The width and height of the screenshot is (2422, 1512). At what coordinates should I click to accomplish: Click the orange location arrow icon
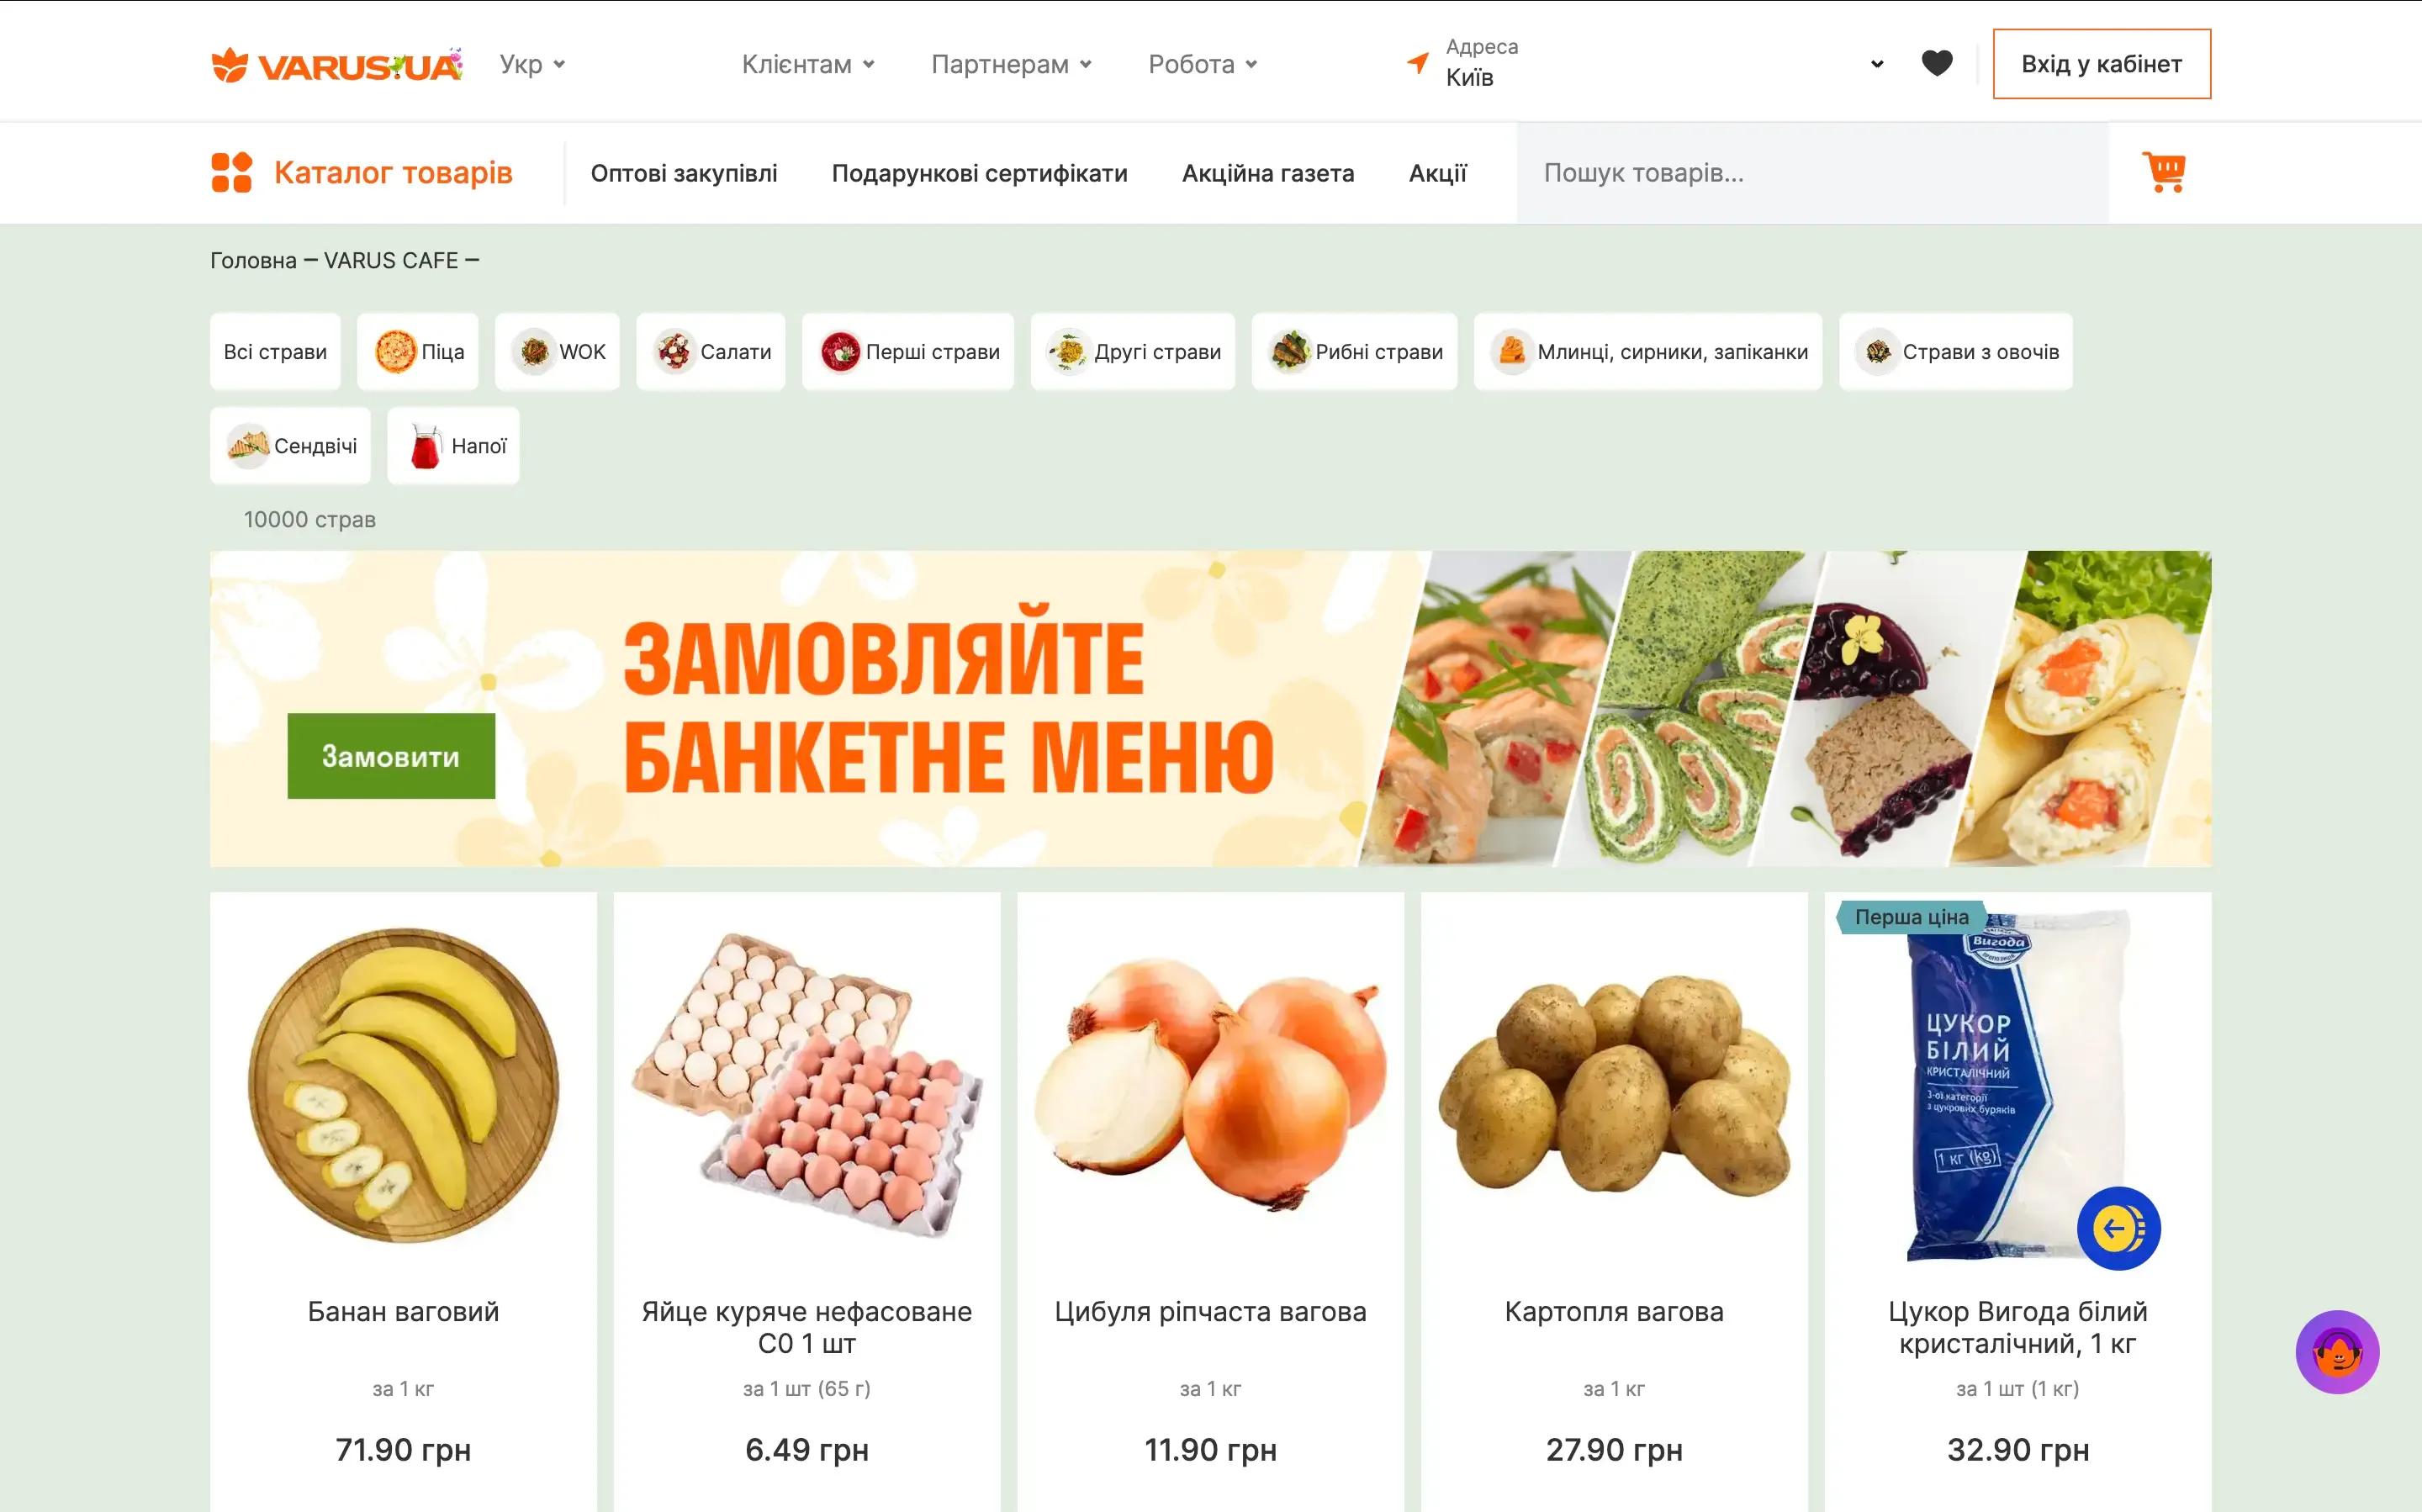click(x=1417, y=63)
